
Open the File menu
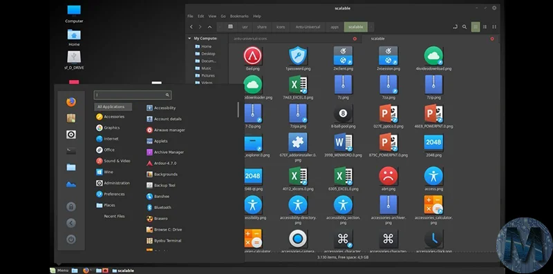click(x=190, y=16)
